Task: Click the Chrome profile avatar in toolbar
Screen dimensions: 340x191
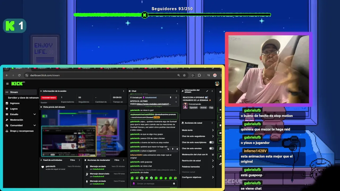Action: 215,75
